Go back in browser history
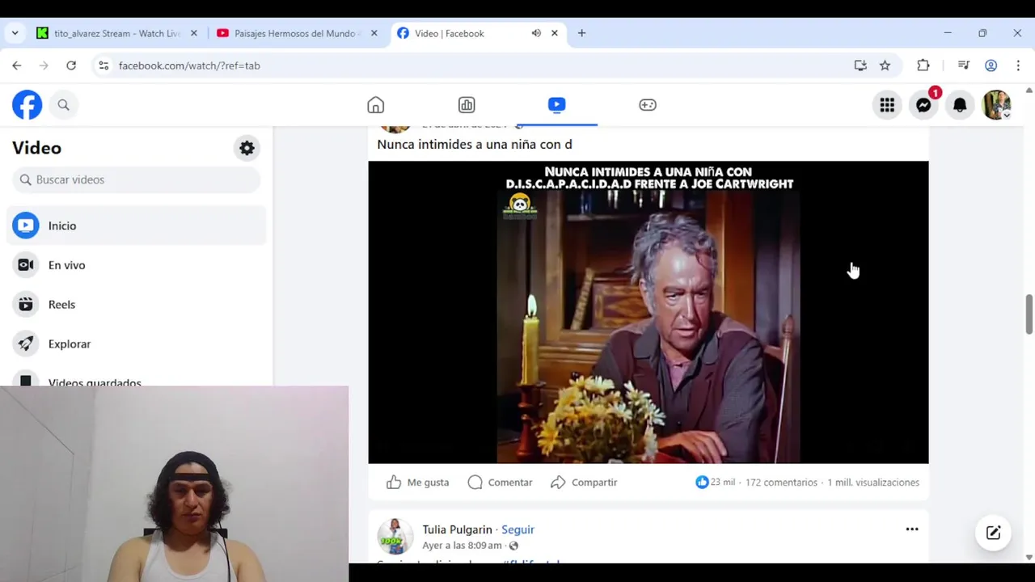The width and height of the screenshot is (1035, 582). pos(17,65)
